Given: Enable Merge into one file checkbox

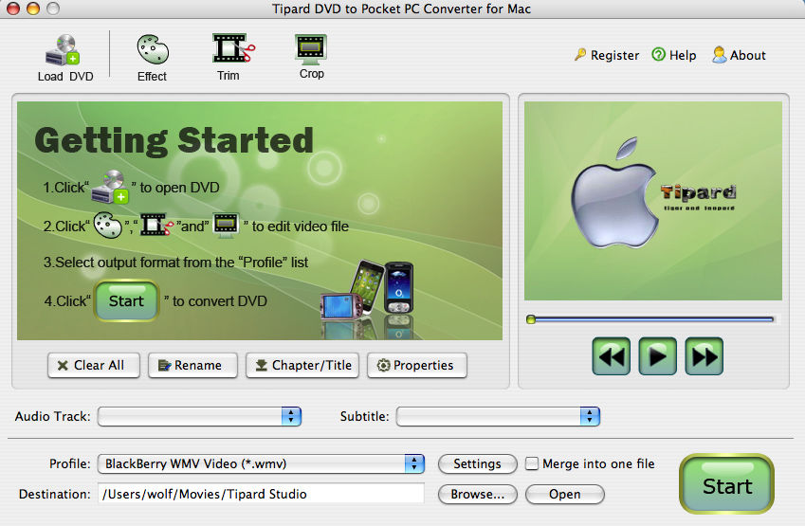Looking at the screenshot, I should (532, 463).
